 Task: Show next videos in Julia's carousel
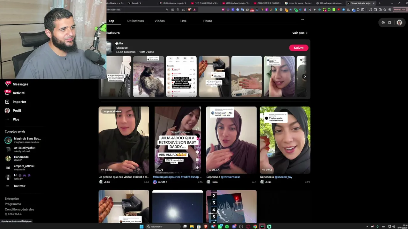(x=305, y=77)
